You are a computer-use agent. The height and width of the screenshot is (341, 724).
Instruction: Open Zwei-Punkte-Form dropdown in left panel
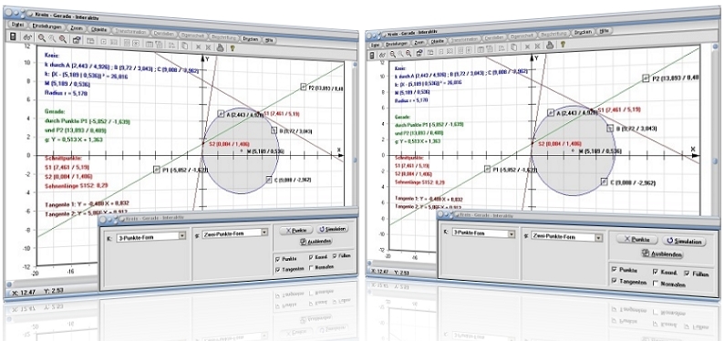pos(236,232)
